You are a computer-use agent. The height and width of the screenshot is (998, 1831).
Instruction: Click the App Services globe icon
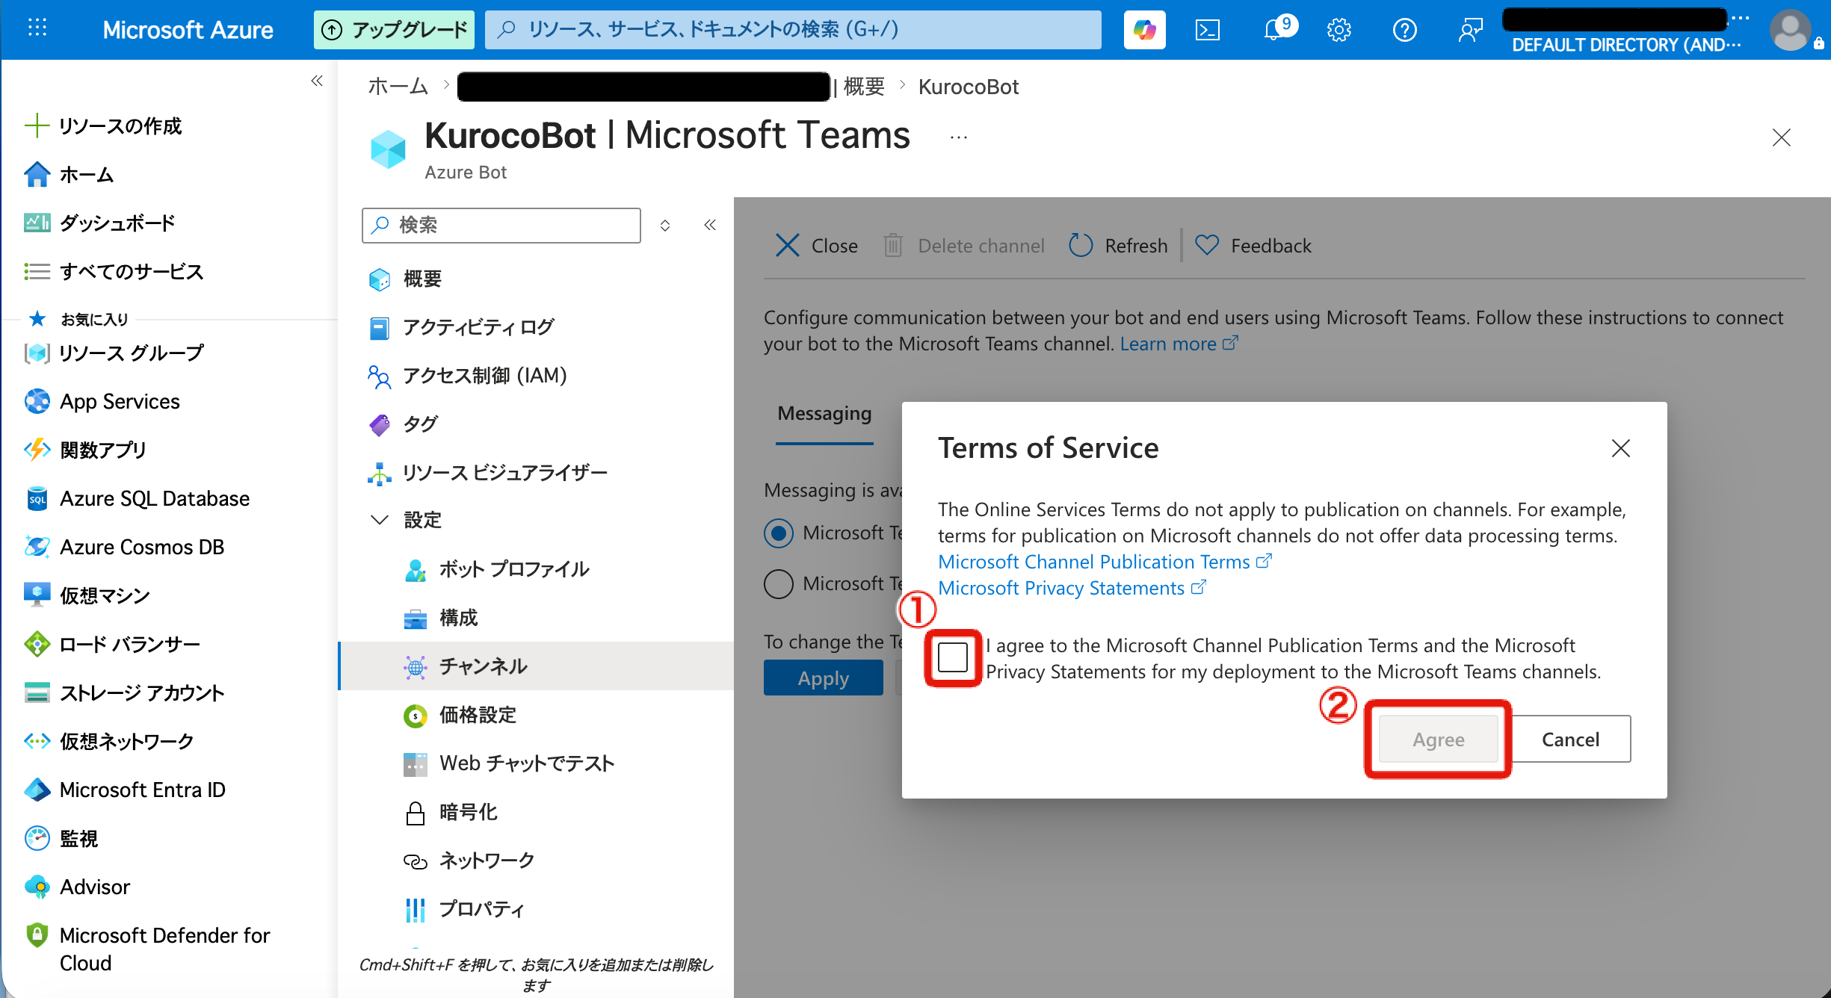pyautogui.click(x=37, y=401)
